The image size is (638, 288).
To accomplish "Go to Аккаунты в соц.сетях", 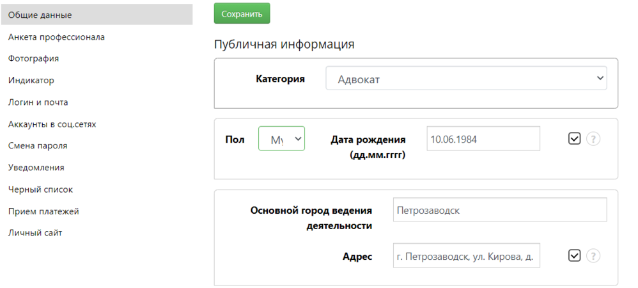I will tap(52, 124).
